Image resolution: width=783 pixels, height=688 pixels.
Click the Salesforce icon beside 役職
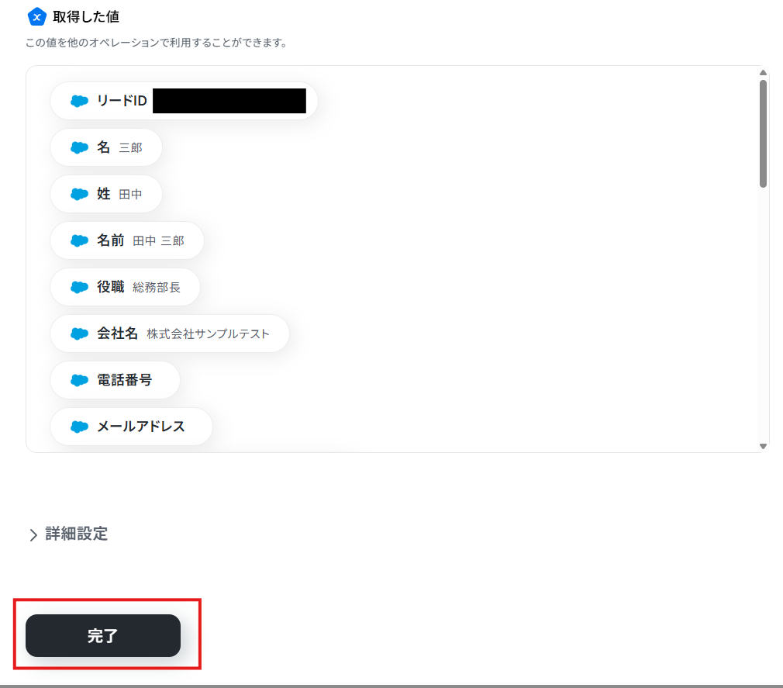pyautogui.click(x=79, y=287)
